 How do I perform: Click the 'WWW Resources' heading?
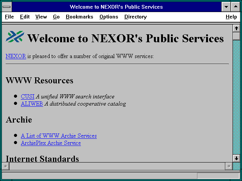tap(39, 80)
